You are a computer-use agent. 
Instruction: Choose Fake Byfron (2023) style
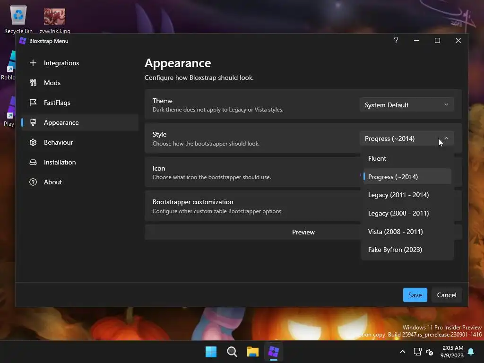407,250
